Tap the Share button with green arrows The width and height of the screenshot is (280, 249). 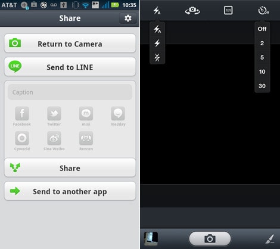pyautogui.click(x=70, y=168)
